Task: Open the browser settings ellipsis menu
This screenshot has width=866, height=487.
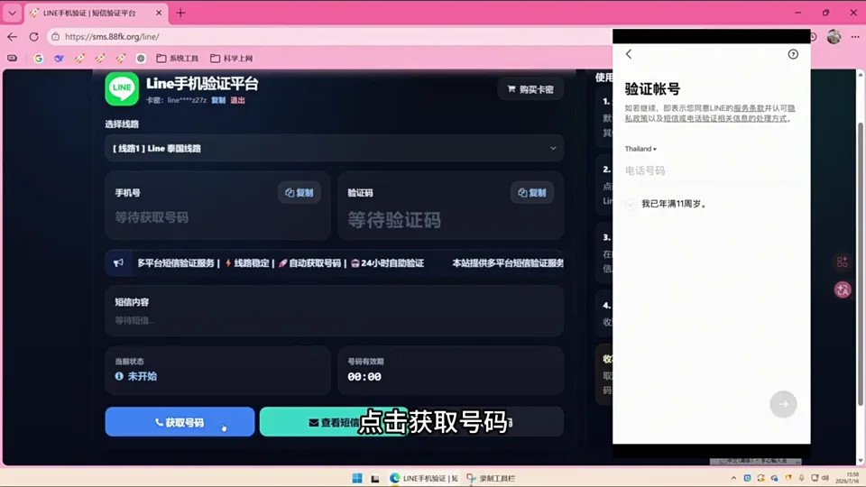Action: point(855,36)
